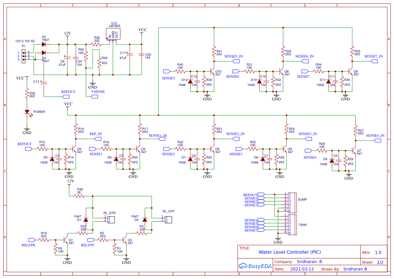The width and height of the screenshot is (394, 279).
Task: Click resistor R36 33E symbol
Action: click(96, 43)
